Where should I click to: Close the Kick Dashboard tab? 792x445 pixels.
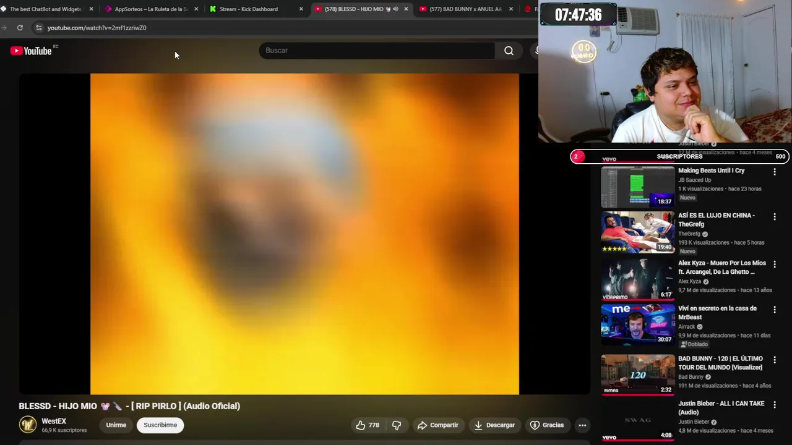click(x=301, y=9)
